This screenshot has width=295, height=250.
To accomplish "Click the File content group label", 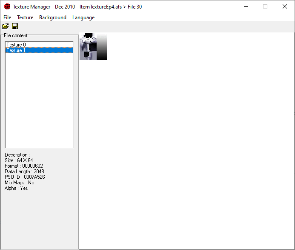I will [16, 35].
